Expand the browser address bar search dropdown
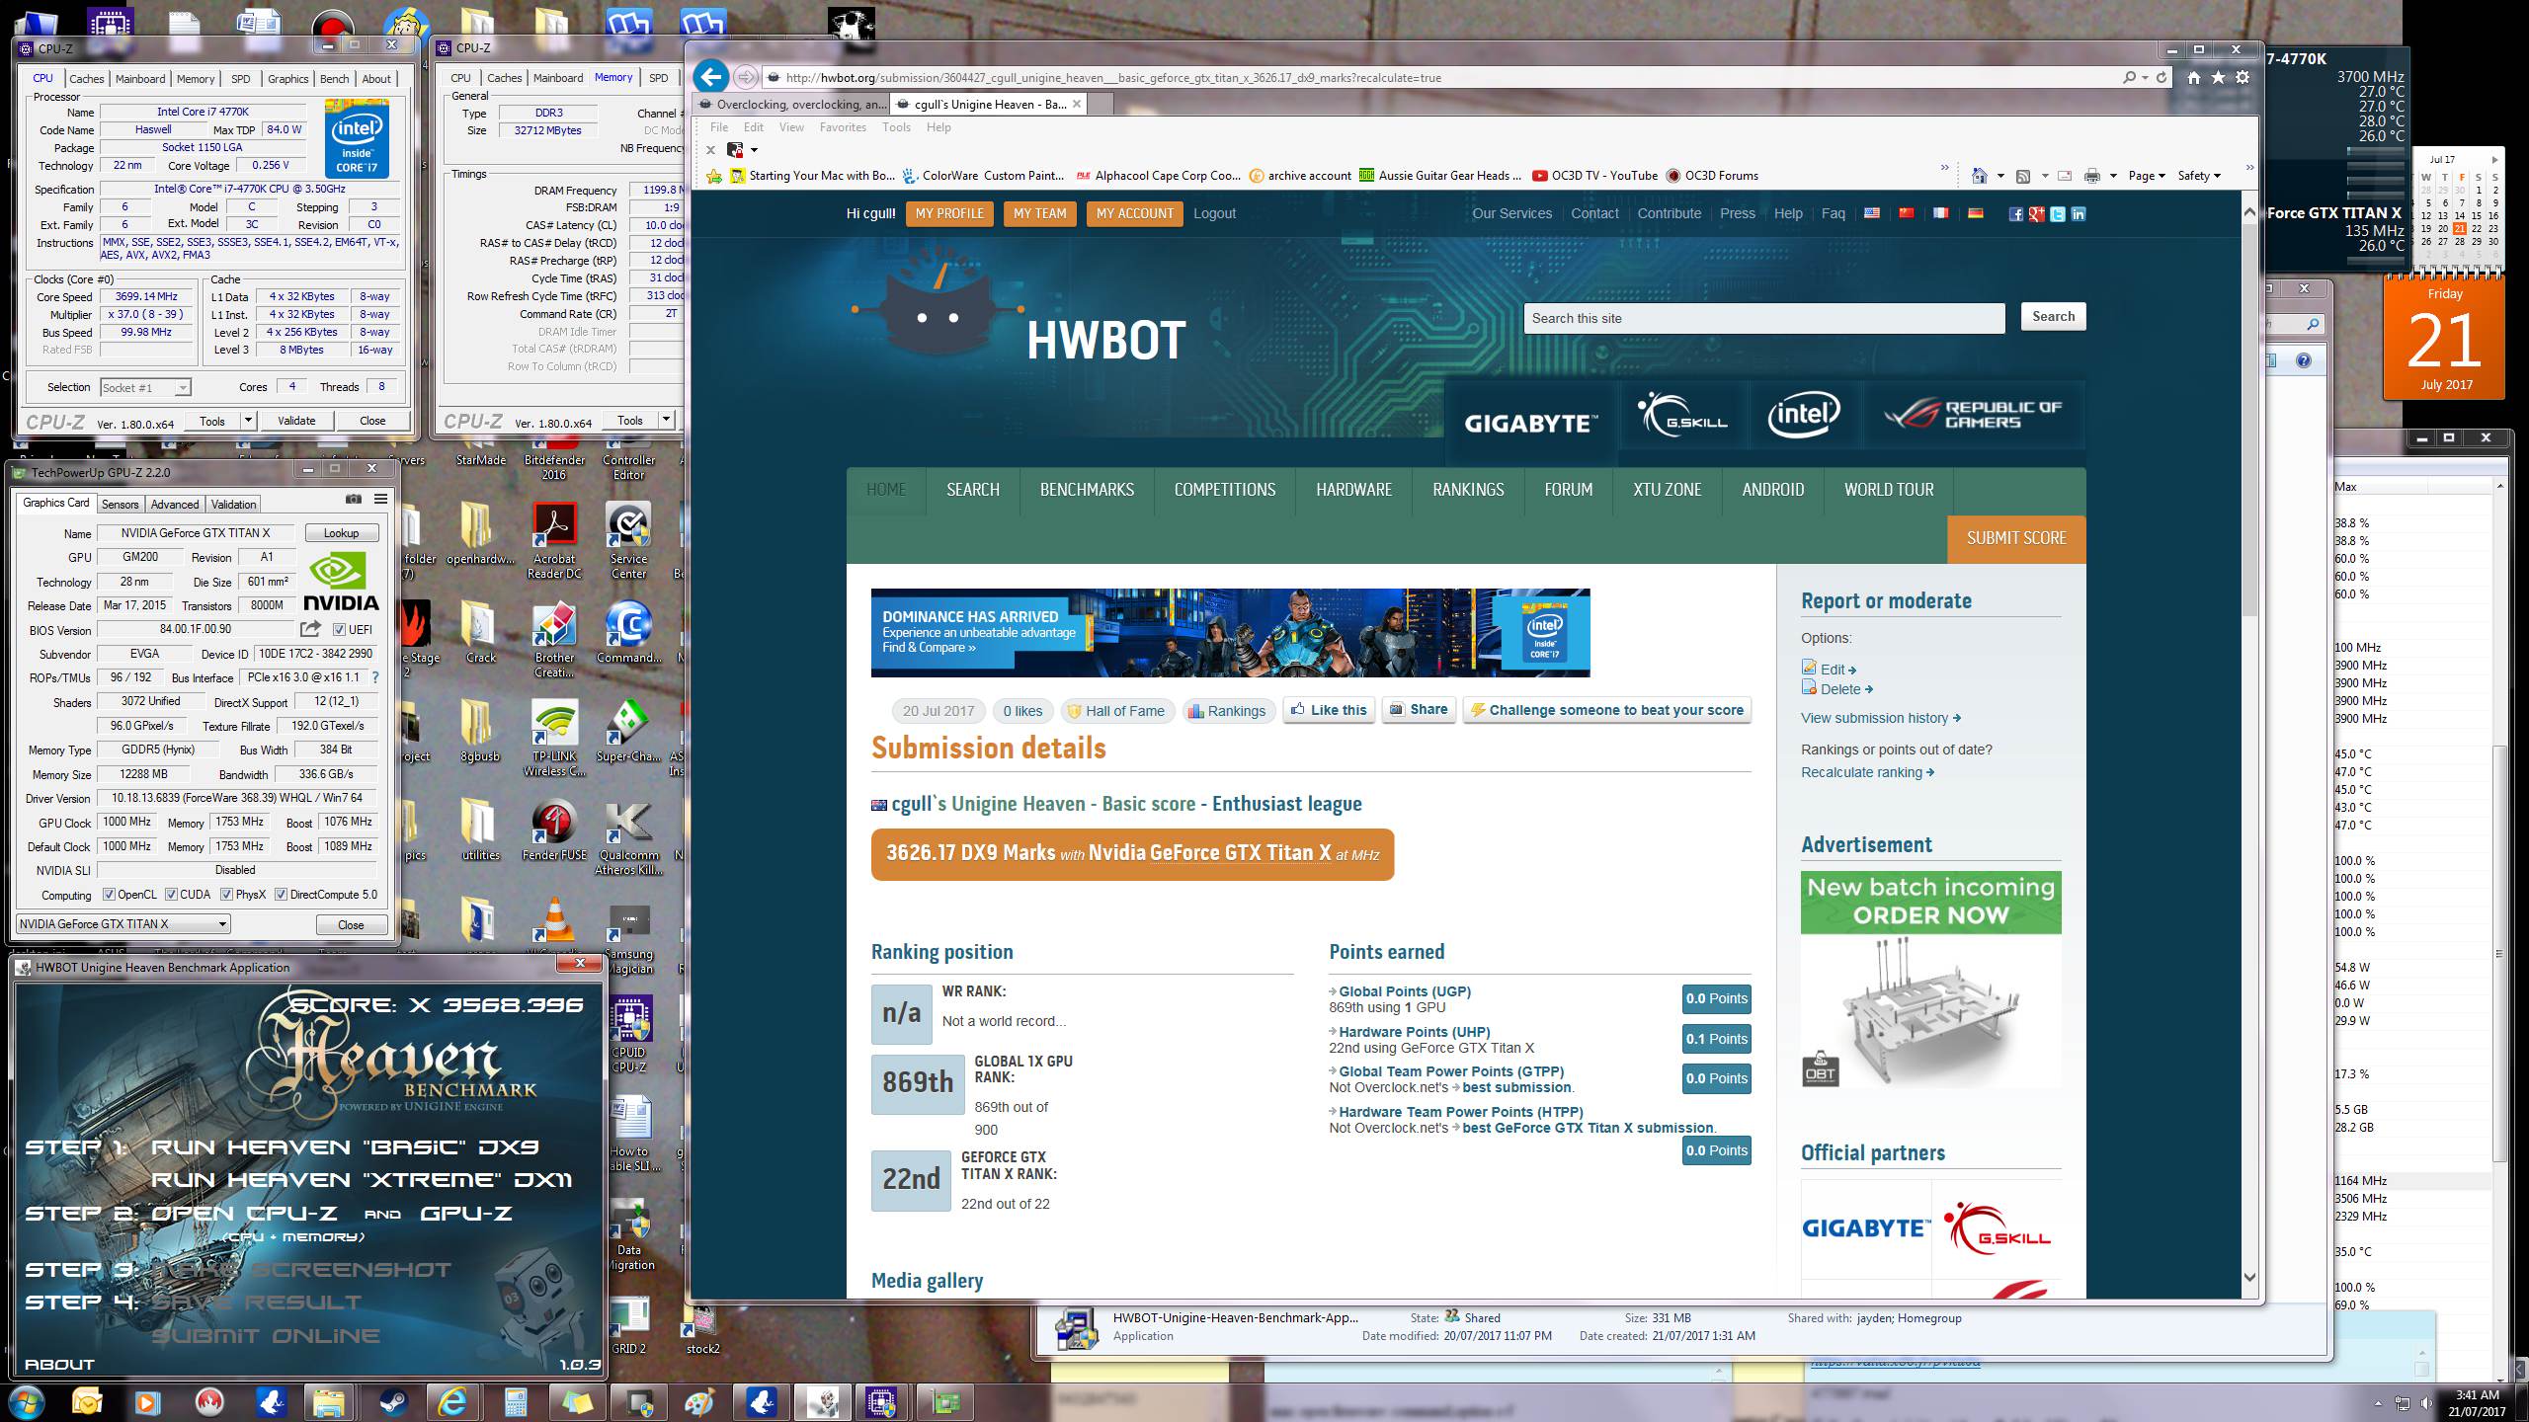Screen dimensions: 2529x1422 pyautogui.click(x=2145, y=78)
